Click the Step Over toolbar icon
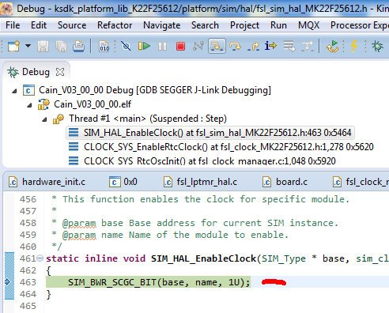This screenshot has width=389, height=313. click(235, 47)
